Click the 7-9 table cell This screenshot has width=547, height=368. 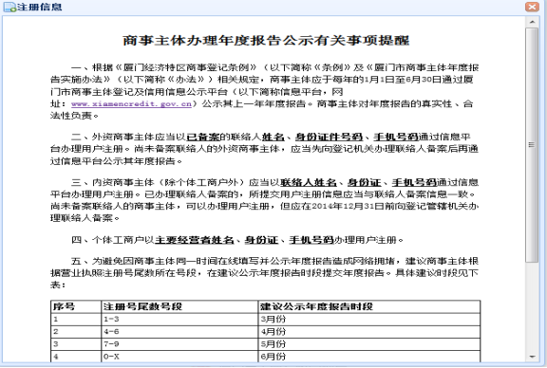(x=179, y=344)
